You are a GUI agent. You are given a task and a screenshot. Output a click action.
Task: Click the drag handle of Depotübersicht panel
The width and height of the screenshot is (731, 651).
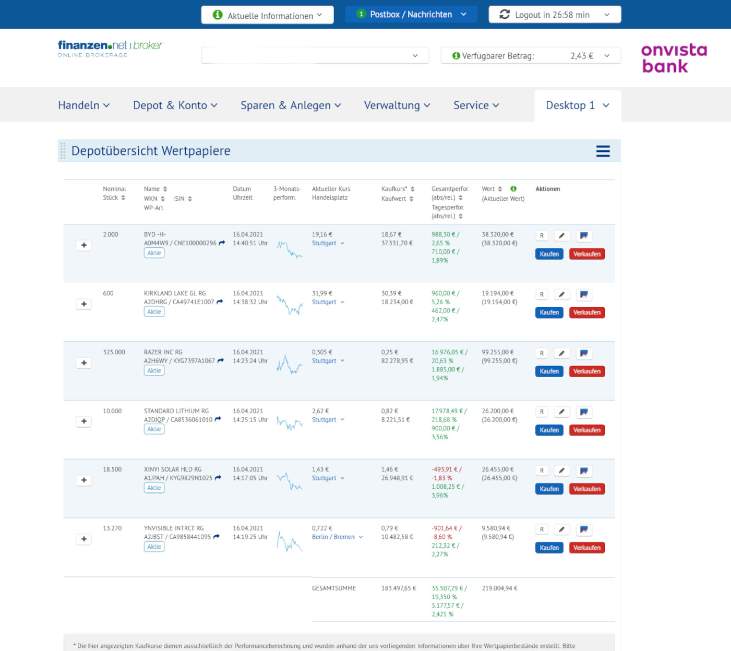63,151
